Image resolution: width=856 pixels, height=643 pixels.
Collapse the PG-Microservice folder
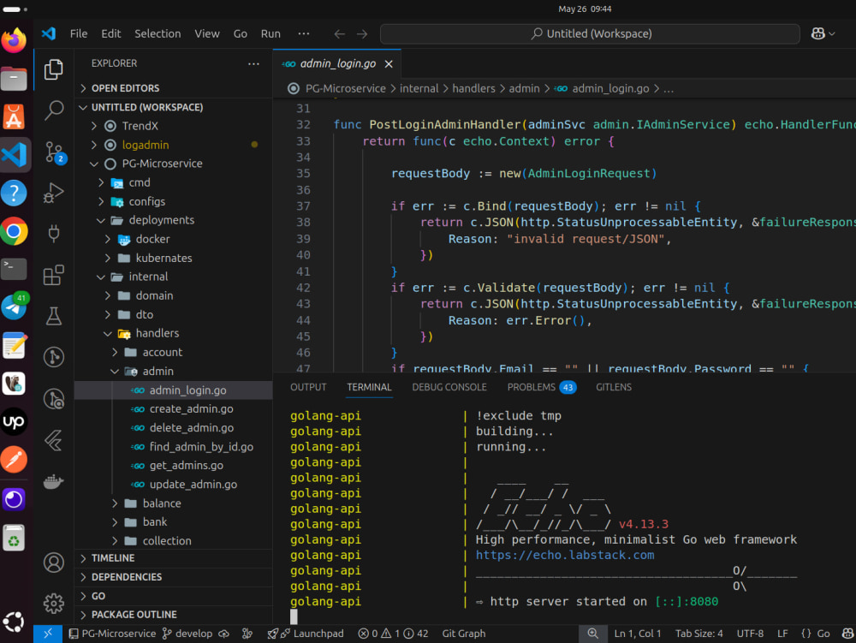162,164
